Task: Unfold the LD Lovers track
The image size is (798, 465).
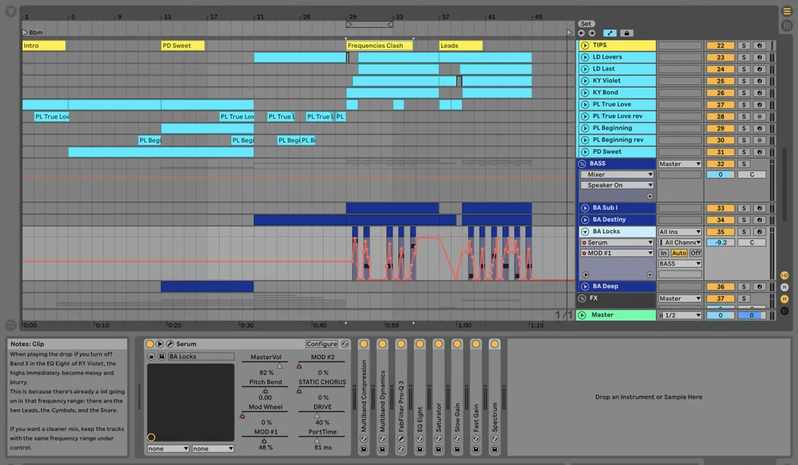Action: [585, 57]
